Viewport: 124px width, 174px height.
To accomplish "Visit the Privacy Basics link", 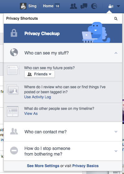I will coord(85,166).
